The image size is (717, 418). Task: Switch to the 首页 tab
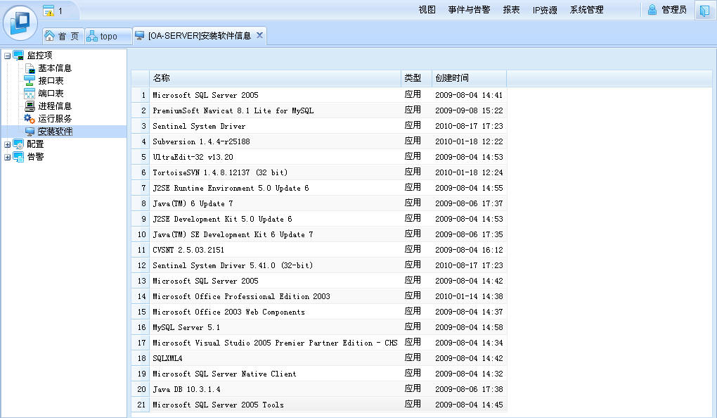tap(63, 36)
